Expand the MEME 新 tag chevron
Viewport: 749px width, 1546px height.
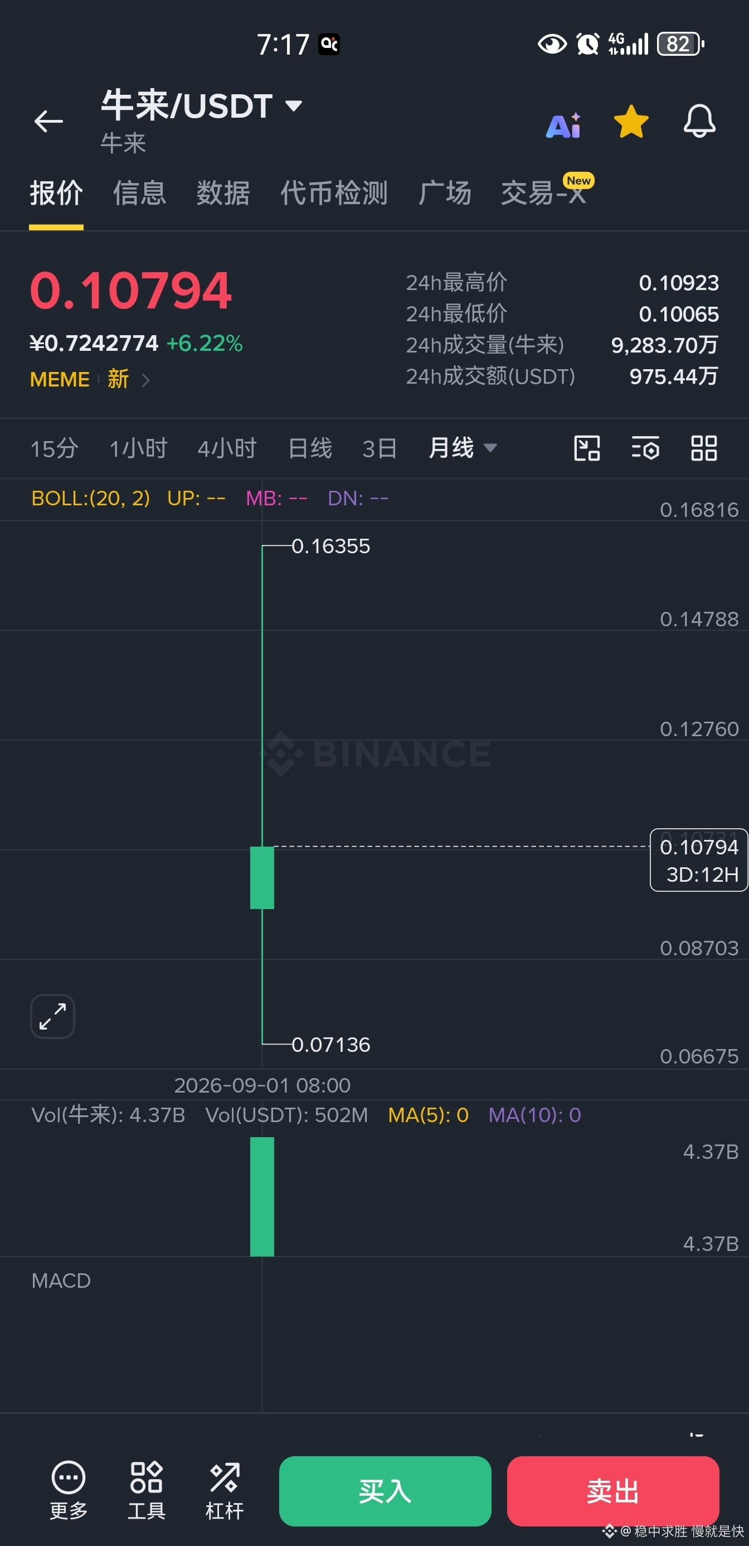145,379
